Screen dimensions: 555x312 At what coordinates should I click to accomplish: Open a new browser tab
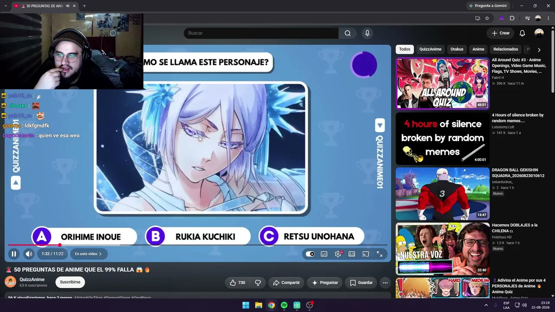[x=84, y=6]
